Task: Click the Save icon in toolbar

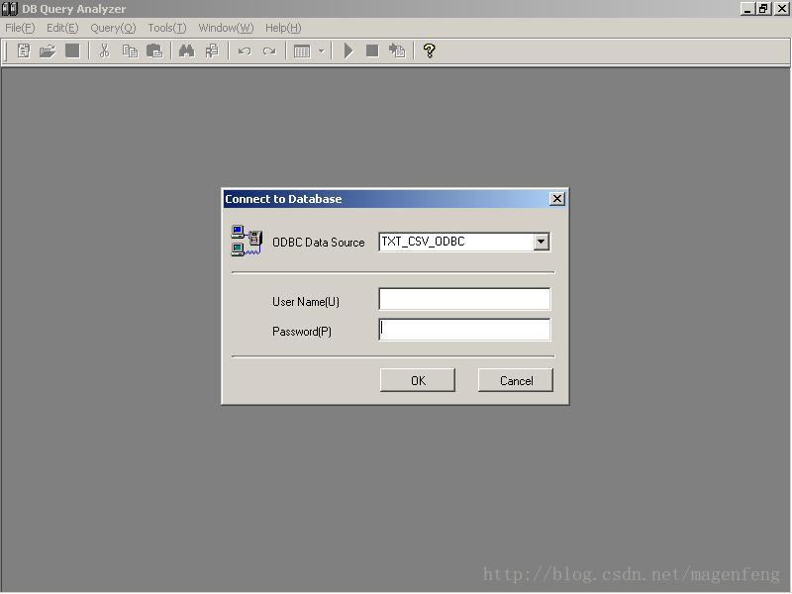Action: (72, 51)
